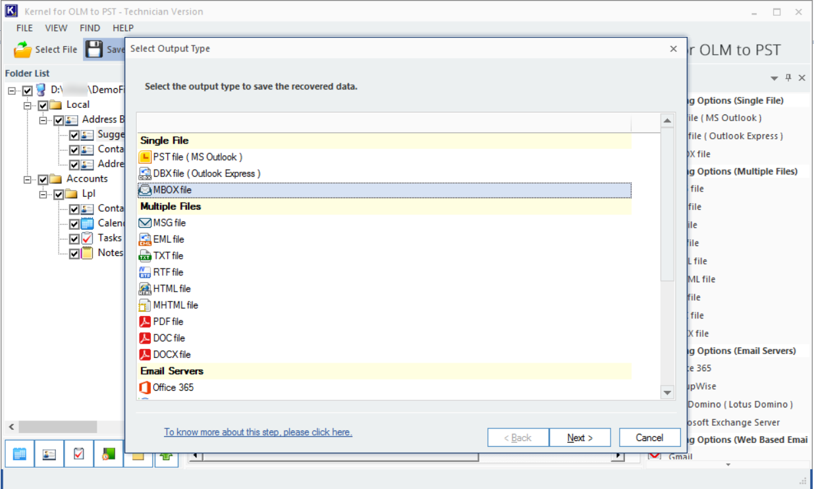Toggle the Local folder checkbox
Screen dimensions: 814x489
click(43, 105)
